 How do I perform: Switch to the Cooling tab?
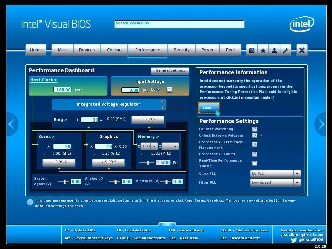[x=114, y=50]
